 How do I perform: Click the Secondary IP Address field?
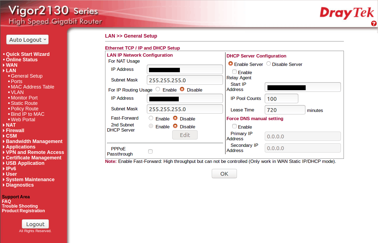(303, 148)
